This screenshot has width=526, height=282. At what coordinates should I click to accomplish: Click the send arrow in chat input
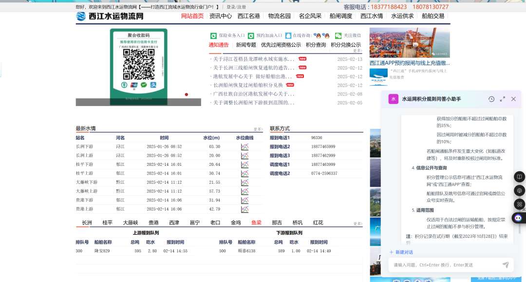tap(506, 265)
